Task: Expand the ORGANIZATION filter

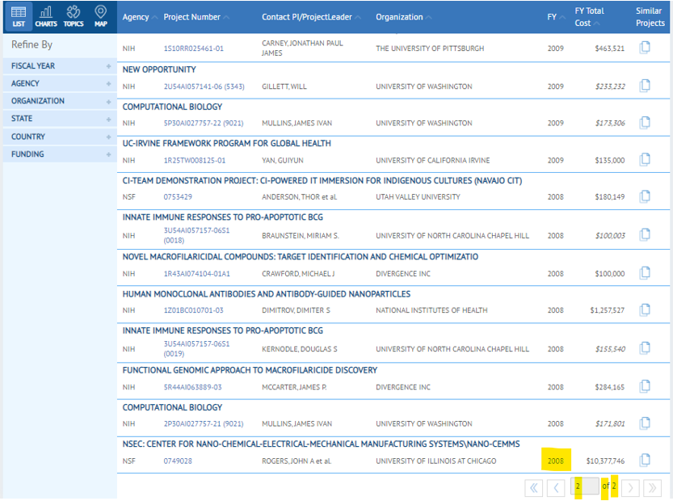Action: (x=60, y=101)
